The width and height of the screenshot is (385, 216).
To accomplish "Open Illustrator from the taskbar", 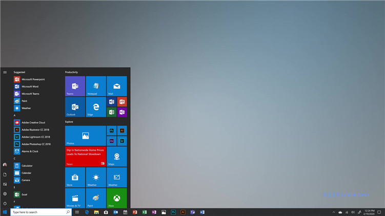I will pyautogui.click(x=183, y=212).
